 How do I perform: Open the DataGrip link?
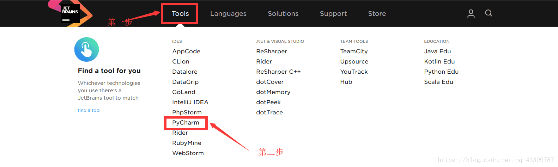pos(185,82)
